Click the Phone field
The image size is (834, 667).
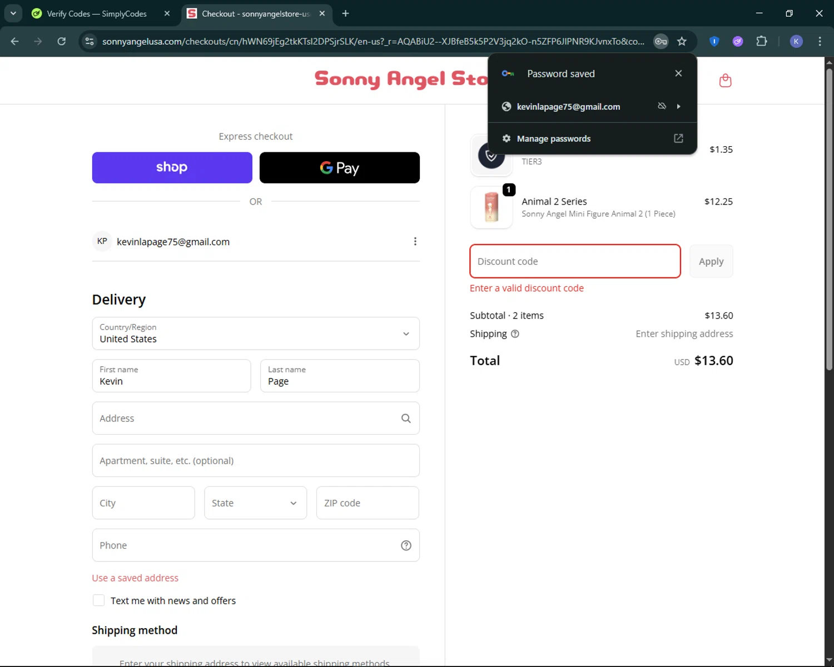click(256, 545)
